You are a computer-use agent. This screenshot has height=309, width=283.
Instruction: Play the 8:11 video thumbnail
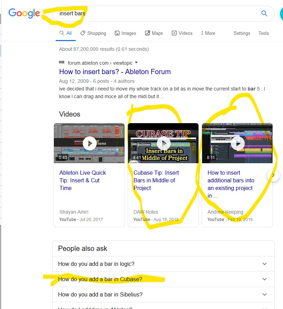point(237,143)
